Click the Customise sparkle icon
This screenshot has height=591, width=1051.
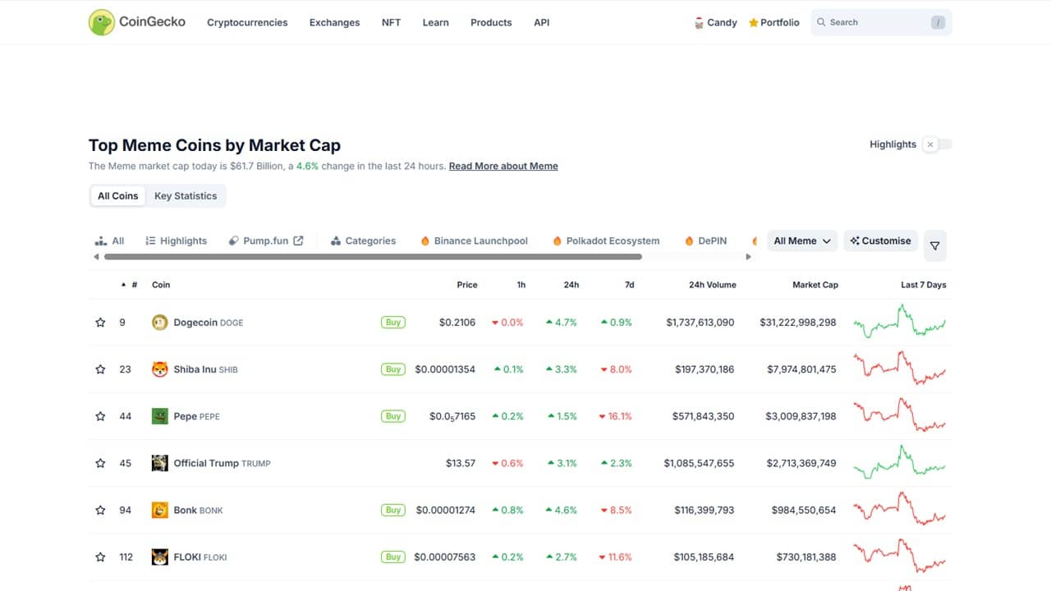(855, 241)
